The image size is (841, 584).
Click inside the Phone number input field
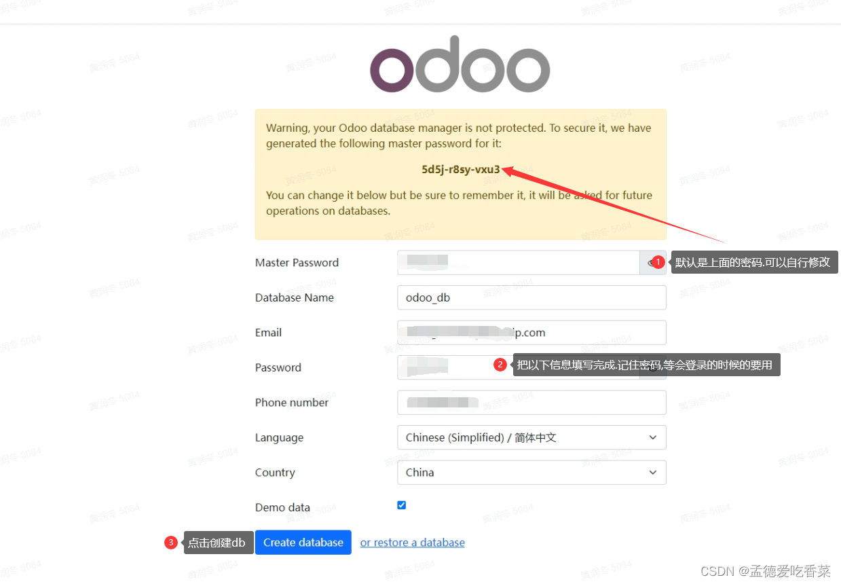[x=531, y=402]
